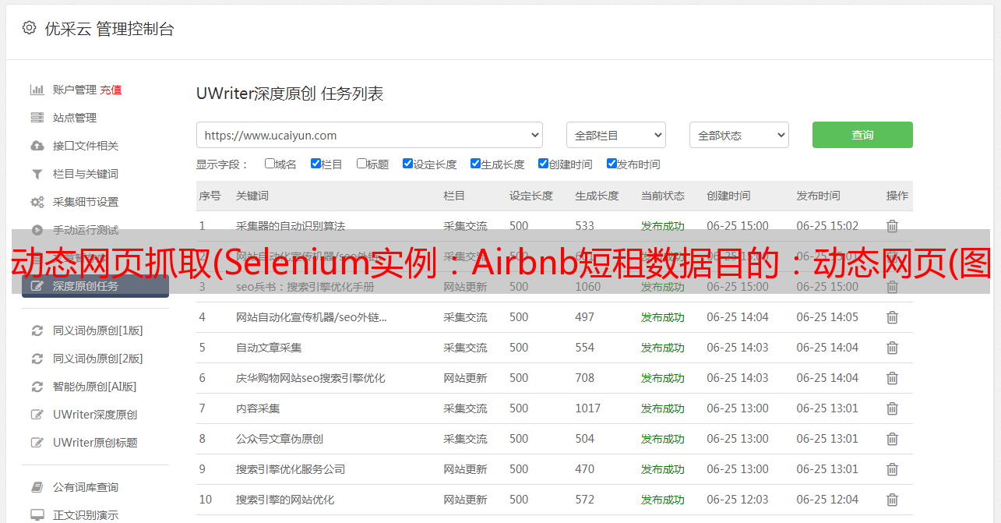
Task: Select 深度原创任务 in sidebar
Action: click(95, 286)
